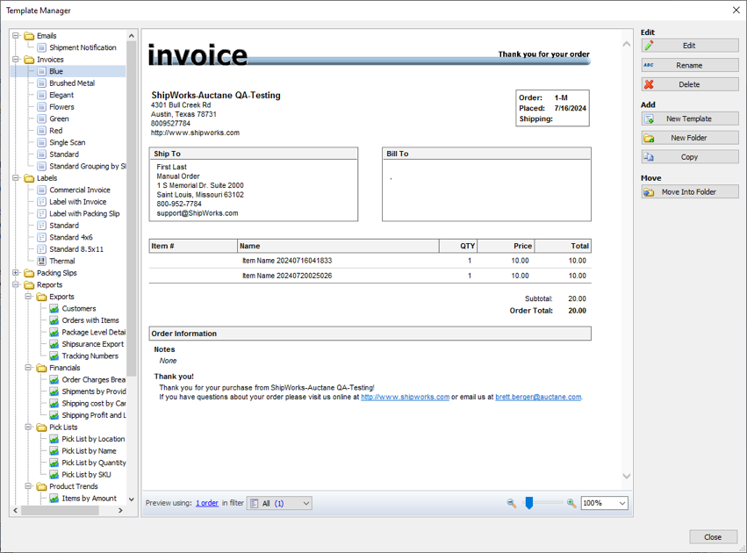Close the Template Manager window with X
Viewport: 747px width, 553px height.
point(736,10)
